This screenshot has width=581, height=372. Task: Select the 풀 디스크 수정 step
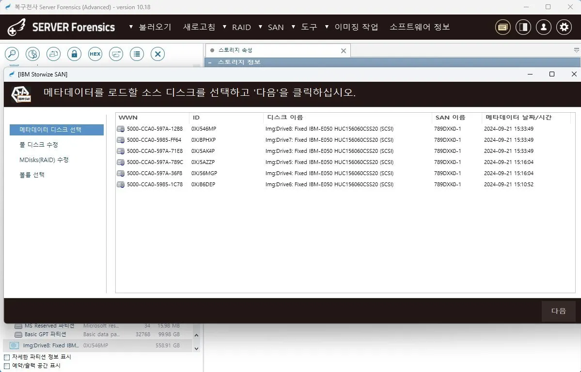click(39, 145)
